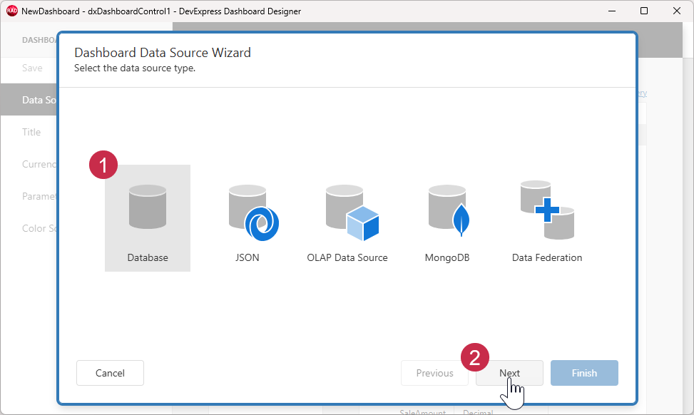Open the Save menu item behind wizard

[32, 68]
